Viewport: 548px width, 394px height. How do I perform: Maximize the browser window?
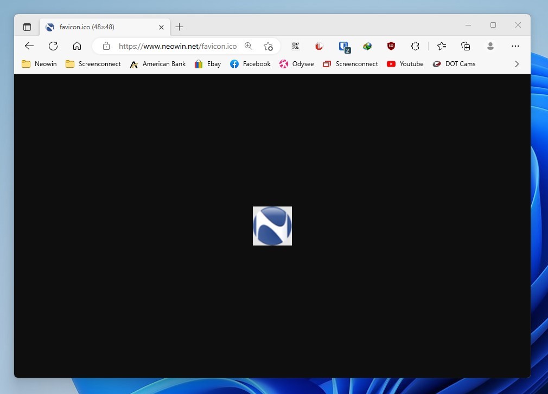pos(493,25)
